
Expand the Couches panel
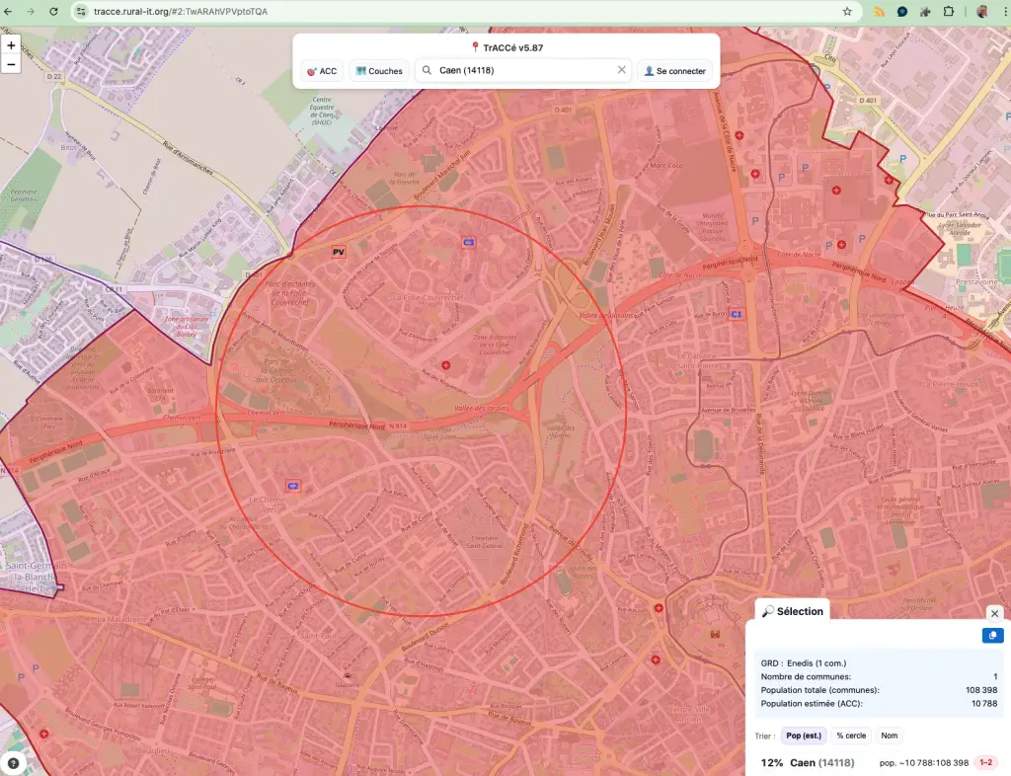tap(378, 70)
